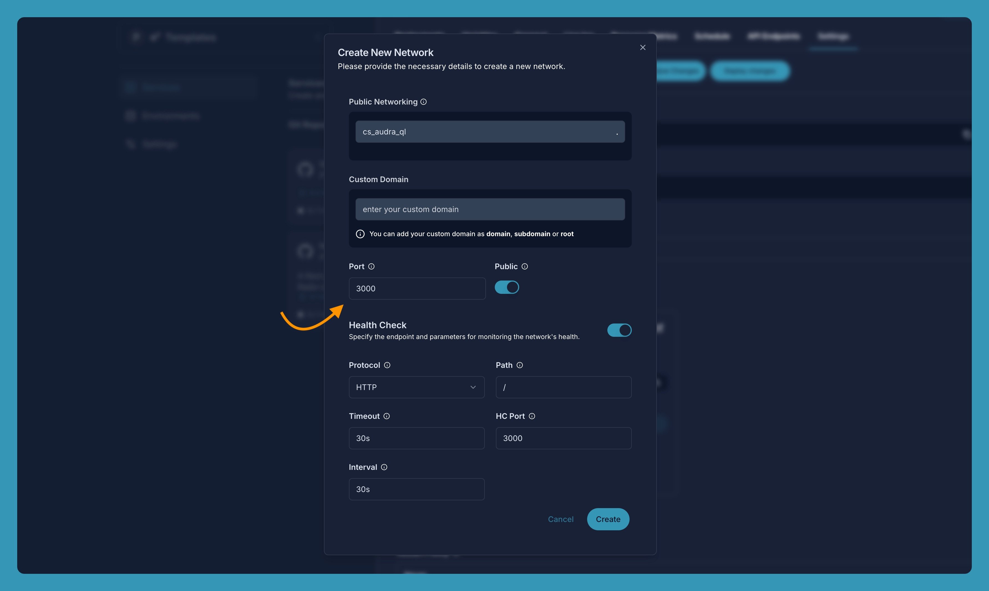The width and height of the screenshot is (989, 591).
Task: Click the Create button
Action: [x=608, y=519]
